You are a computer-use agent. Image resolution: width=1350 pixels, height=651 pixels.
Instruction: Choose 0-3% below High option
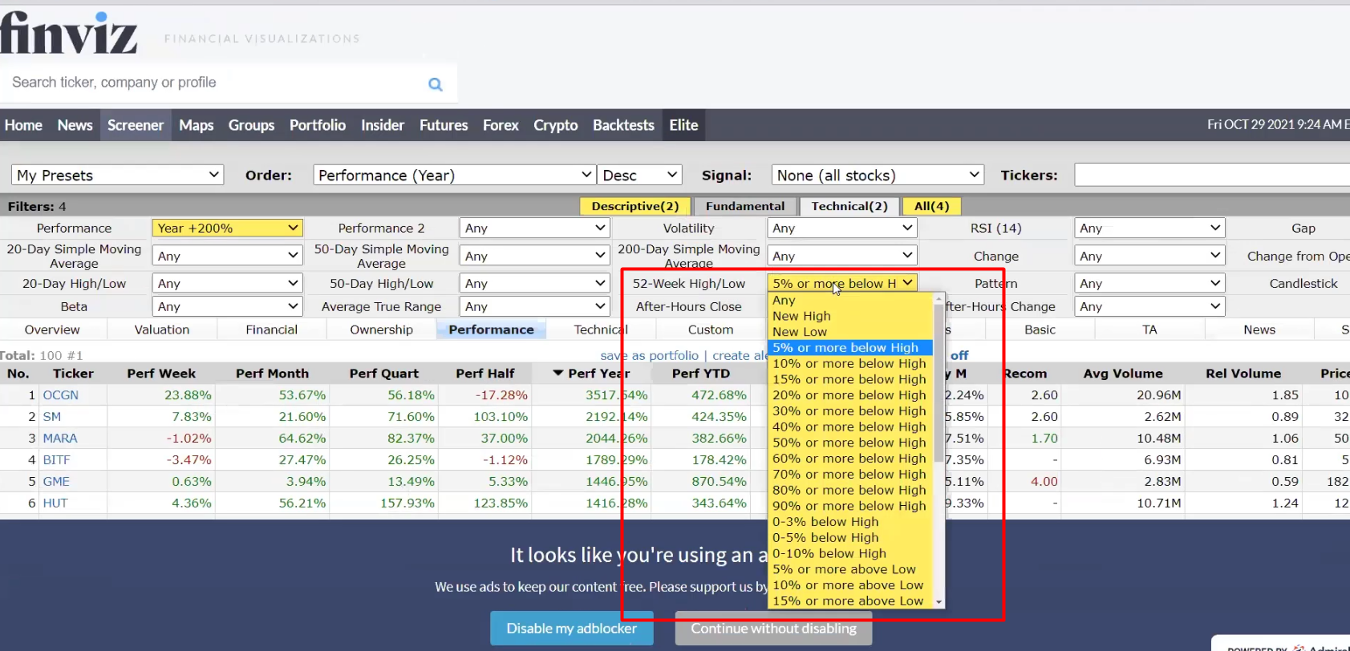tap(850, 522)
